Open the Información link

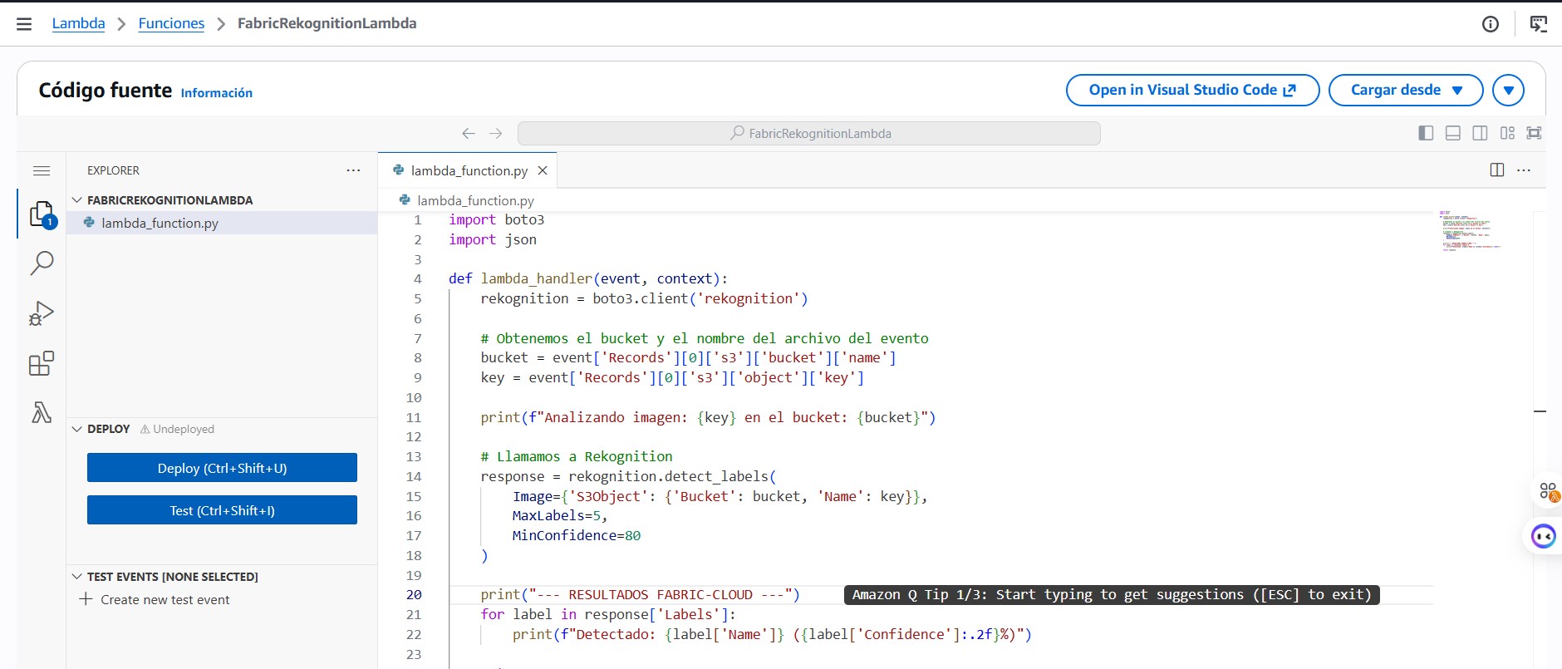pos(217,93)
